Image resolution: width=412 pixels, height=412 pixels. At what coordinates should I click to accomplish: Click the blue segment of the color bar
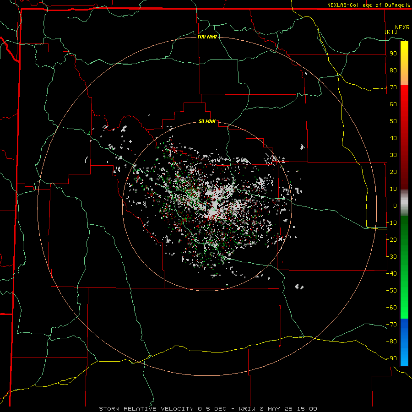tap(404, 342)
